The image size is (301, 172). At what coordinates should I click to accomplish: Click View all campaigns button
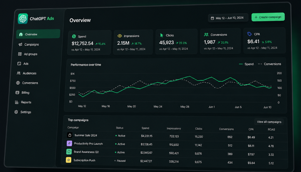[269, 122]
